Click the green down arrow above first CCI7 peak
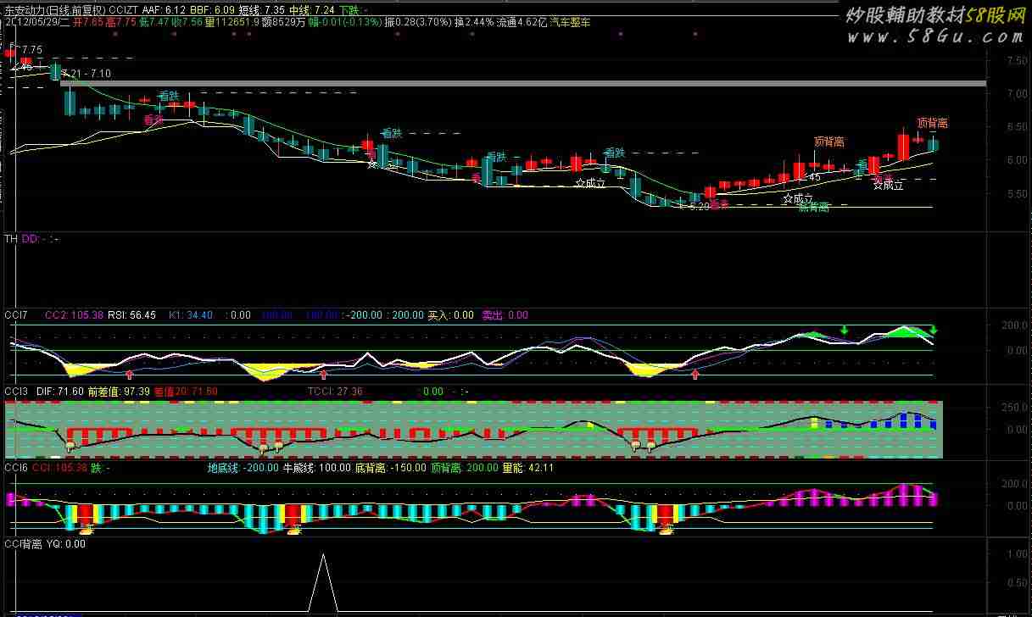 [x=844, y=330]
